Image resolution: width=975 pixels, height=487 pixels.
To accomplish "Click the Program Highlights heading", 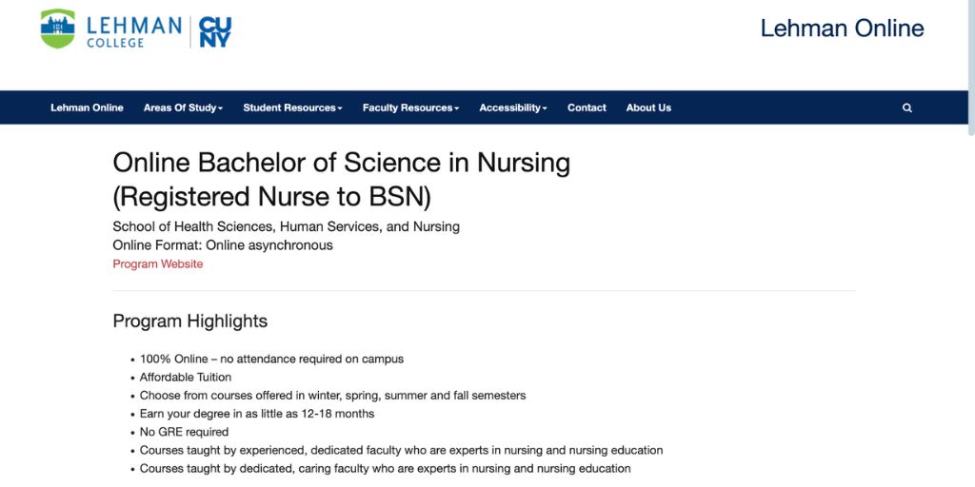I will tap(189, 321).
